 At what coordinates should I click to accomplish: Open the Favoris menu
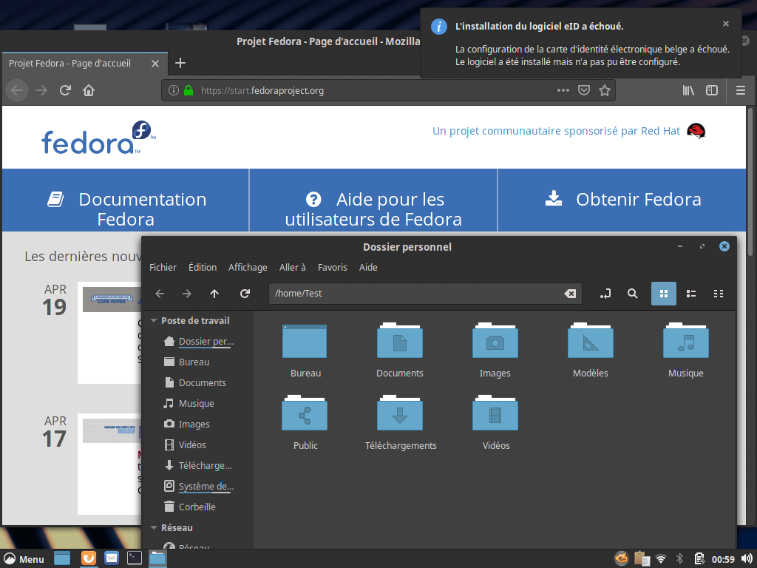333,268
